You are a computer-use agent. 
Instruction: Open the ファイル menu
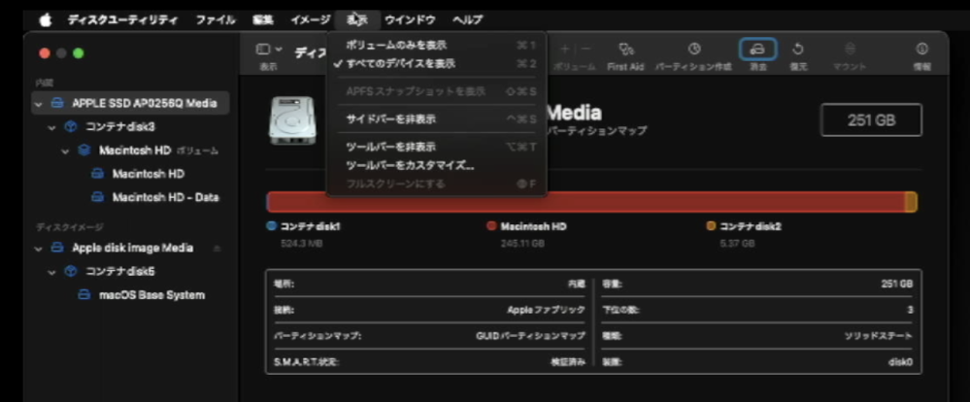[x=216, y=19]
